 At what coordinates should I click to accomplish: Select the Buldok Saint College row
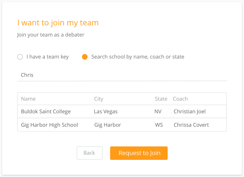pos(122,111)
